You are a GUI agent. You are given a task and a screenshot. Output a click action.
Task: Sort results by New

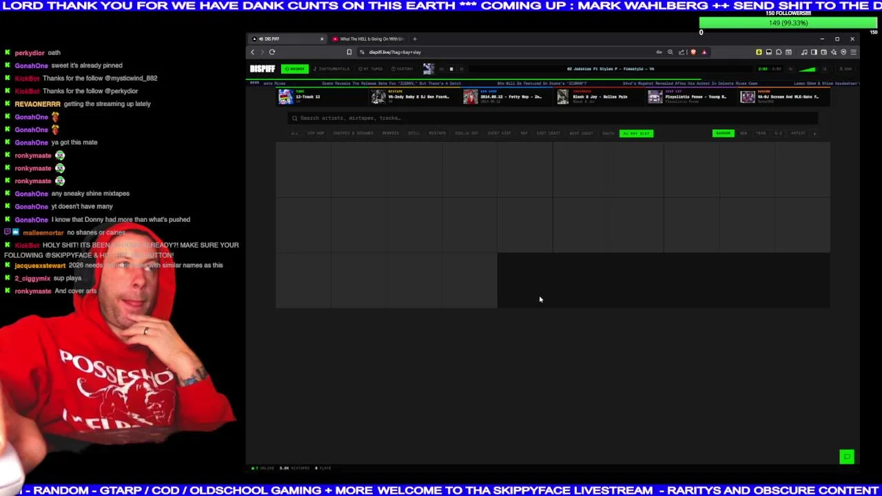pyautogui.click(x=743, y=133)
